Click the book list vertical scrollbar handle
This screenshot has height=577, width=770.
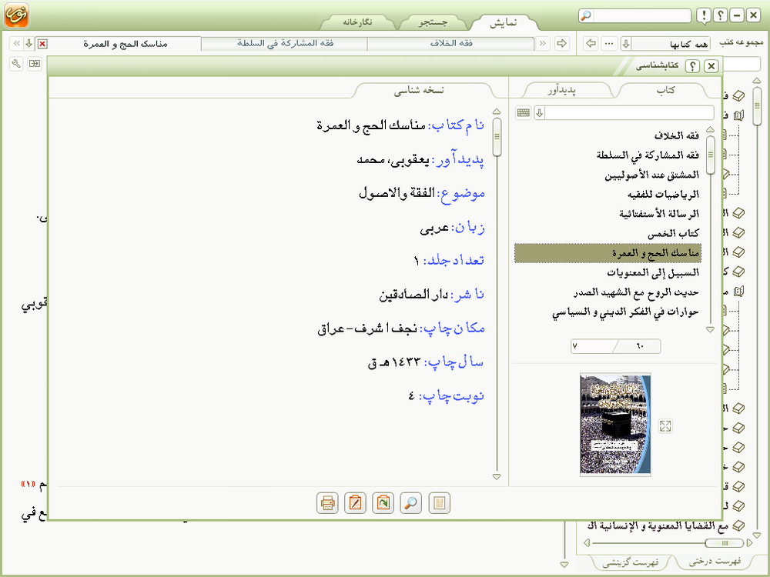tap(710, 155)
